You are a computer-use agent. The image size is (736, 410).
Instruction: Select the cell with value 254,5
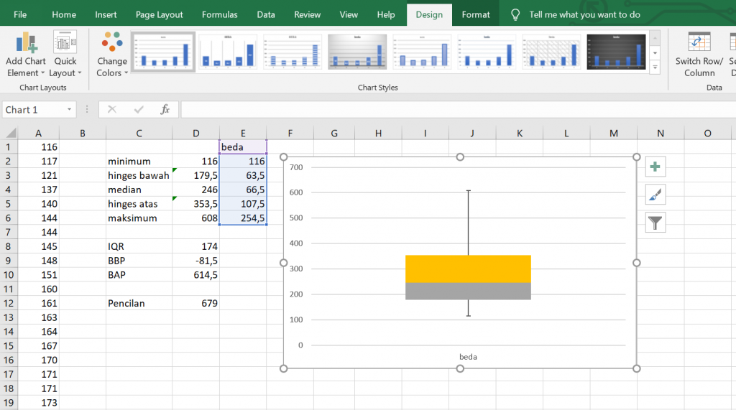click(243, 218)
